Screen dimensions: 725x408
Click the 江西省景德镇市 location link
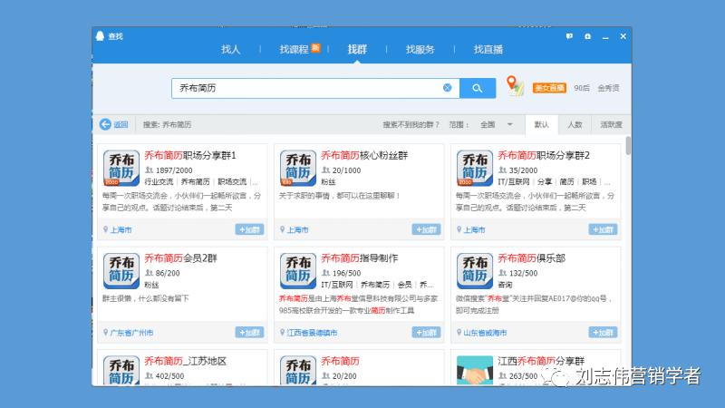(312, 333)
